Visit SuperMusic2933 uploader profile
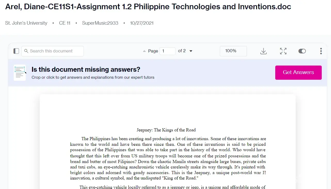Screen dimensions: 331x189 [100, 23]
